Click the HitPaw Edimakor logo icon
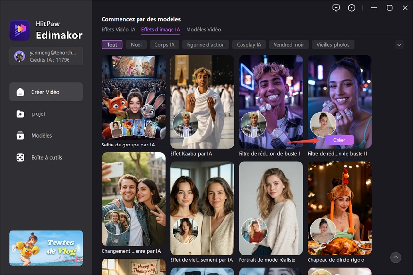Image resolution: width=413 pixels, height=275 pixels. 19,30
